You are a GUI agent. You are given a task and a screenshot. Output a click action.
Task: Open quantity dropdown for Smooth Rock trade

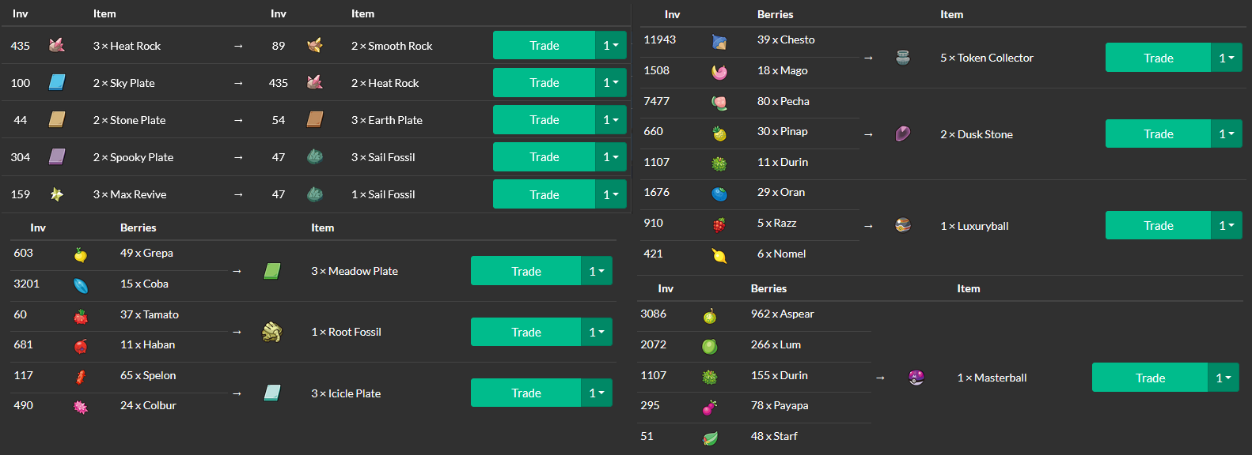click(611, 45)
